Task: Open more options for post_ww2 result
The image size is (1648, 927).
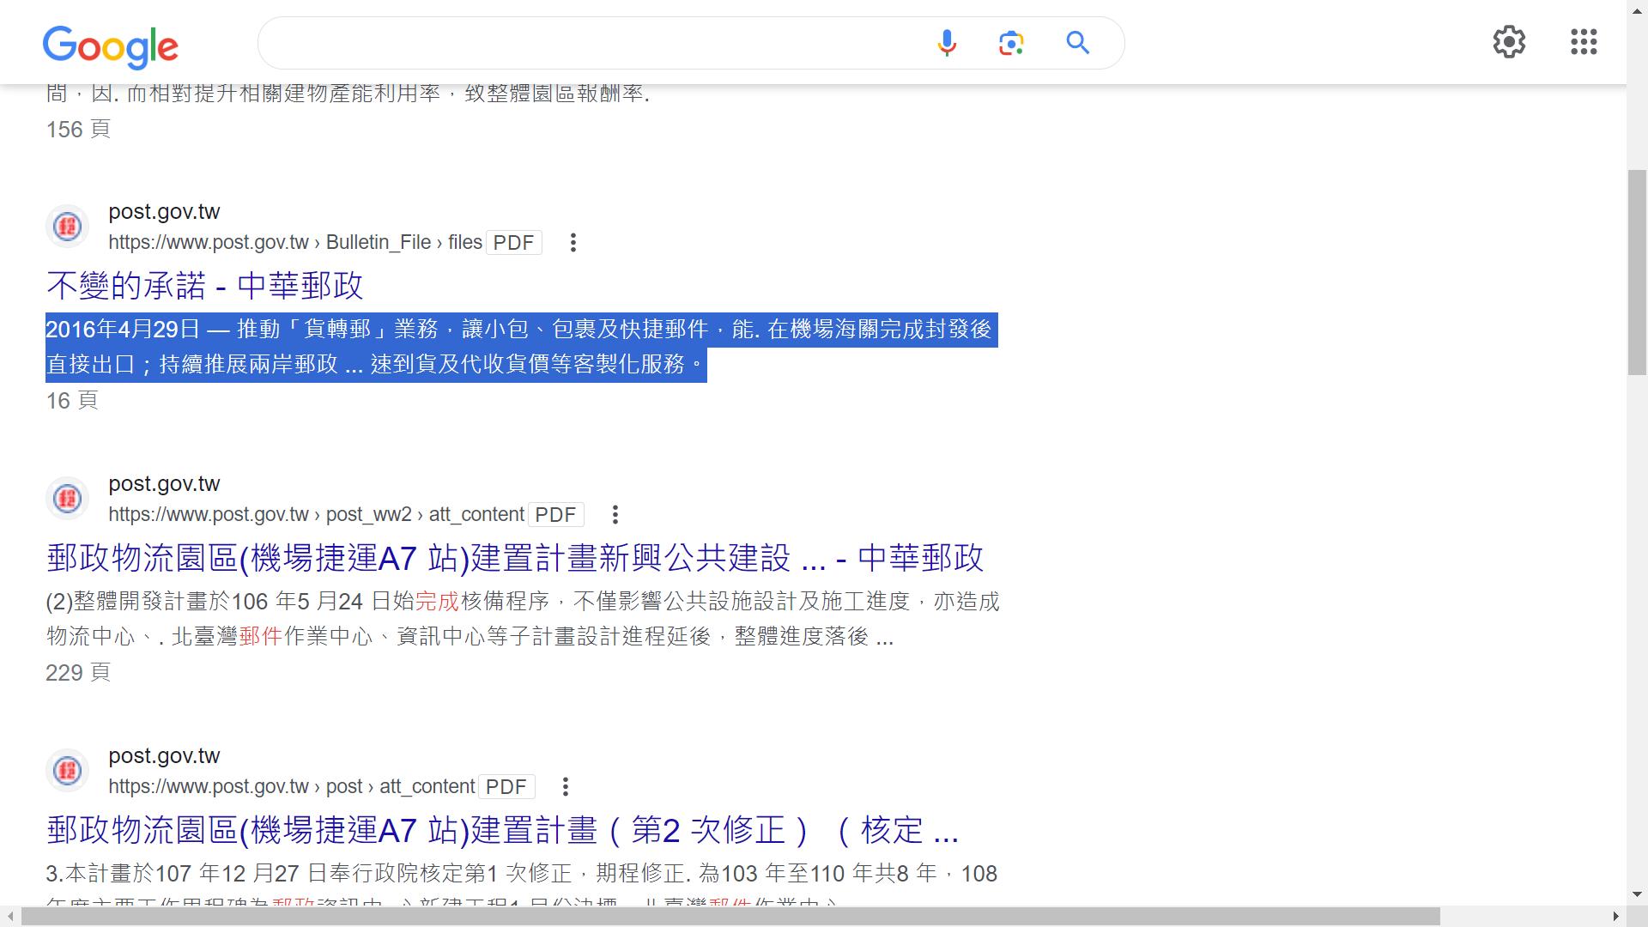Action: click(x=615, y=515)
